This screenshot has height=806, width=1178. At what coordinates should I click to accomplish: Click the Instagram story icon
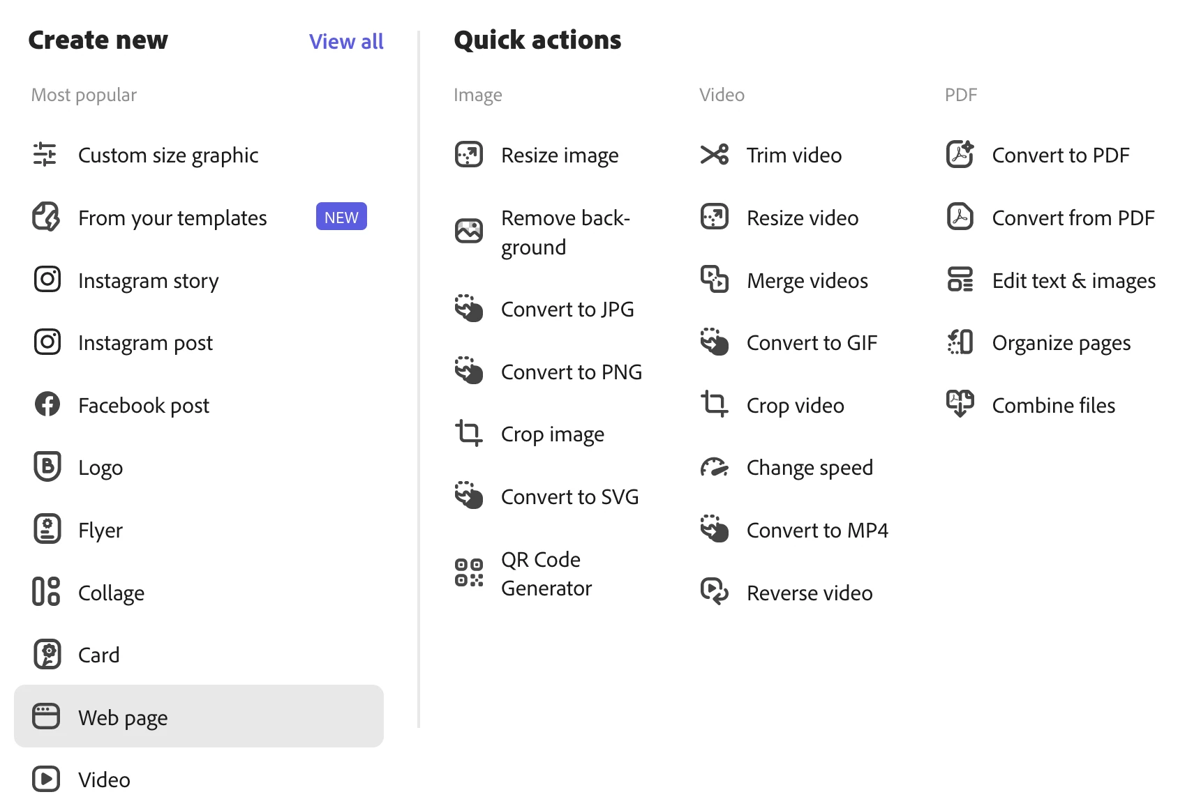pyautogui.click(x=47, y=280)
